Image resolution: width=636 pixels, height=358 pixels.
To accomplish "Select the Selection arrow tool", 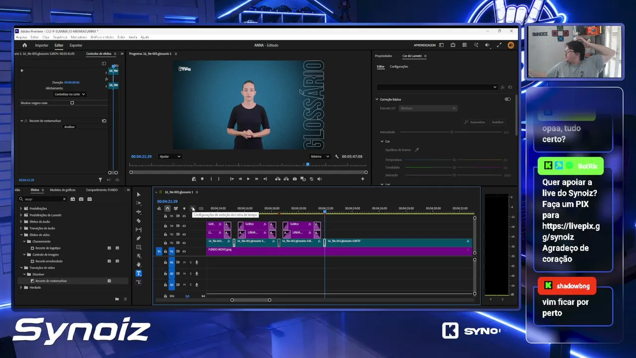I will 139,194.
